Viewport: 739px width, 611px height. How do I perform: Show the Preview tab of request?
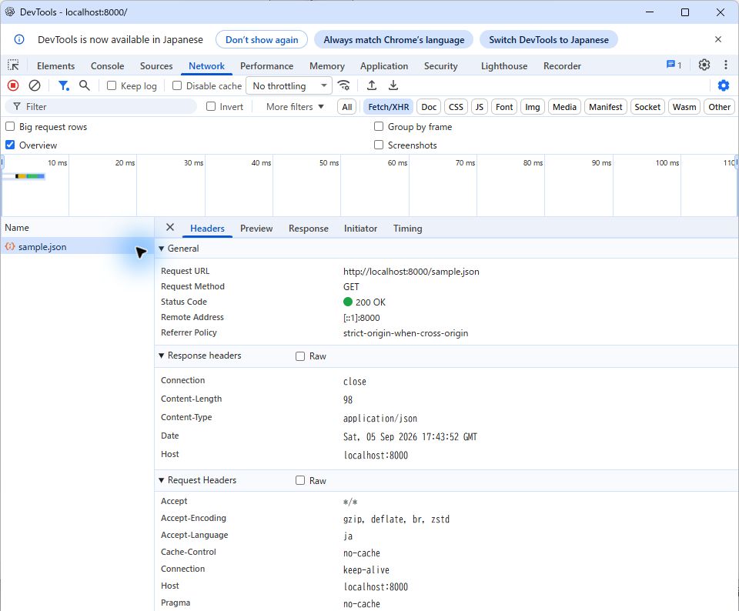point(256,229)
